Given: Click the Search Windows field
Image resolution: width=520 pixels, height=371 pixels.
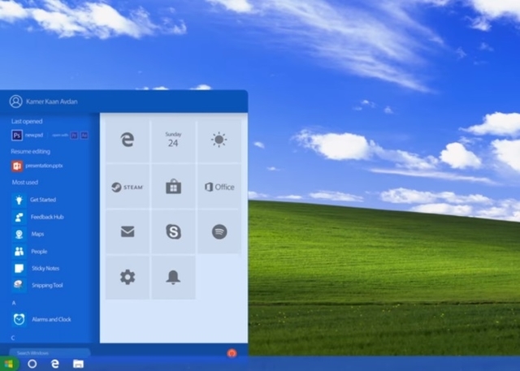Looking at the screenshot, I should coord(50,353).
